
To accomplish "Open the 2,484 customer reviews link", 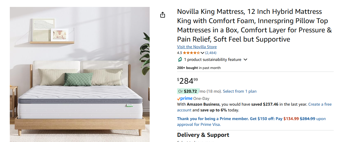I will point(211,53).
